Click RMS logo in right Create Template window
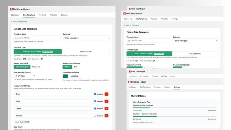Screen dimensions: 231x130 [x=124, y=13]
